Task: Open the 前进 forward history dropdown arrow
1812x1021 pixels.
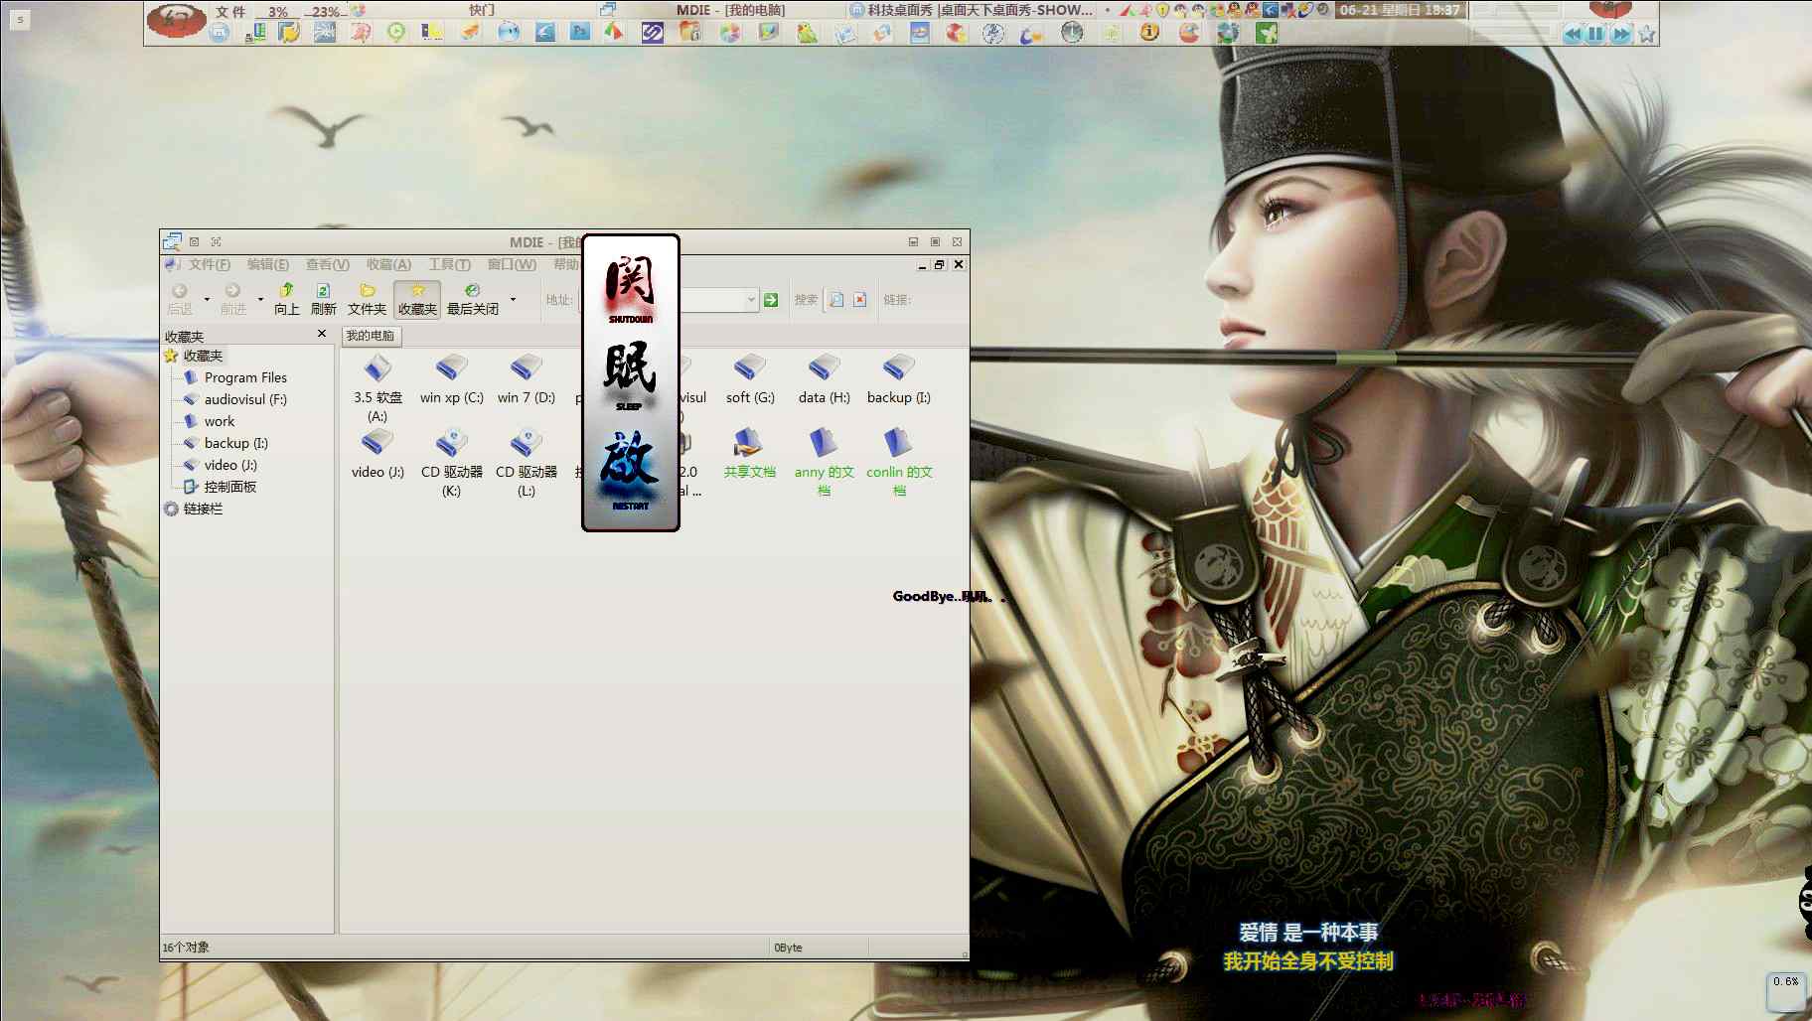Action: tap(260, 299)
